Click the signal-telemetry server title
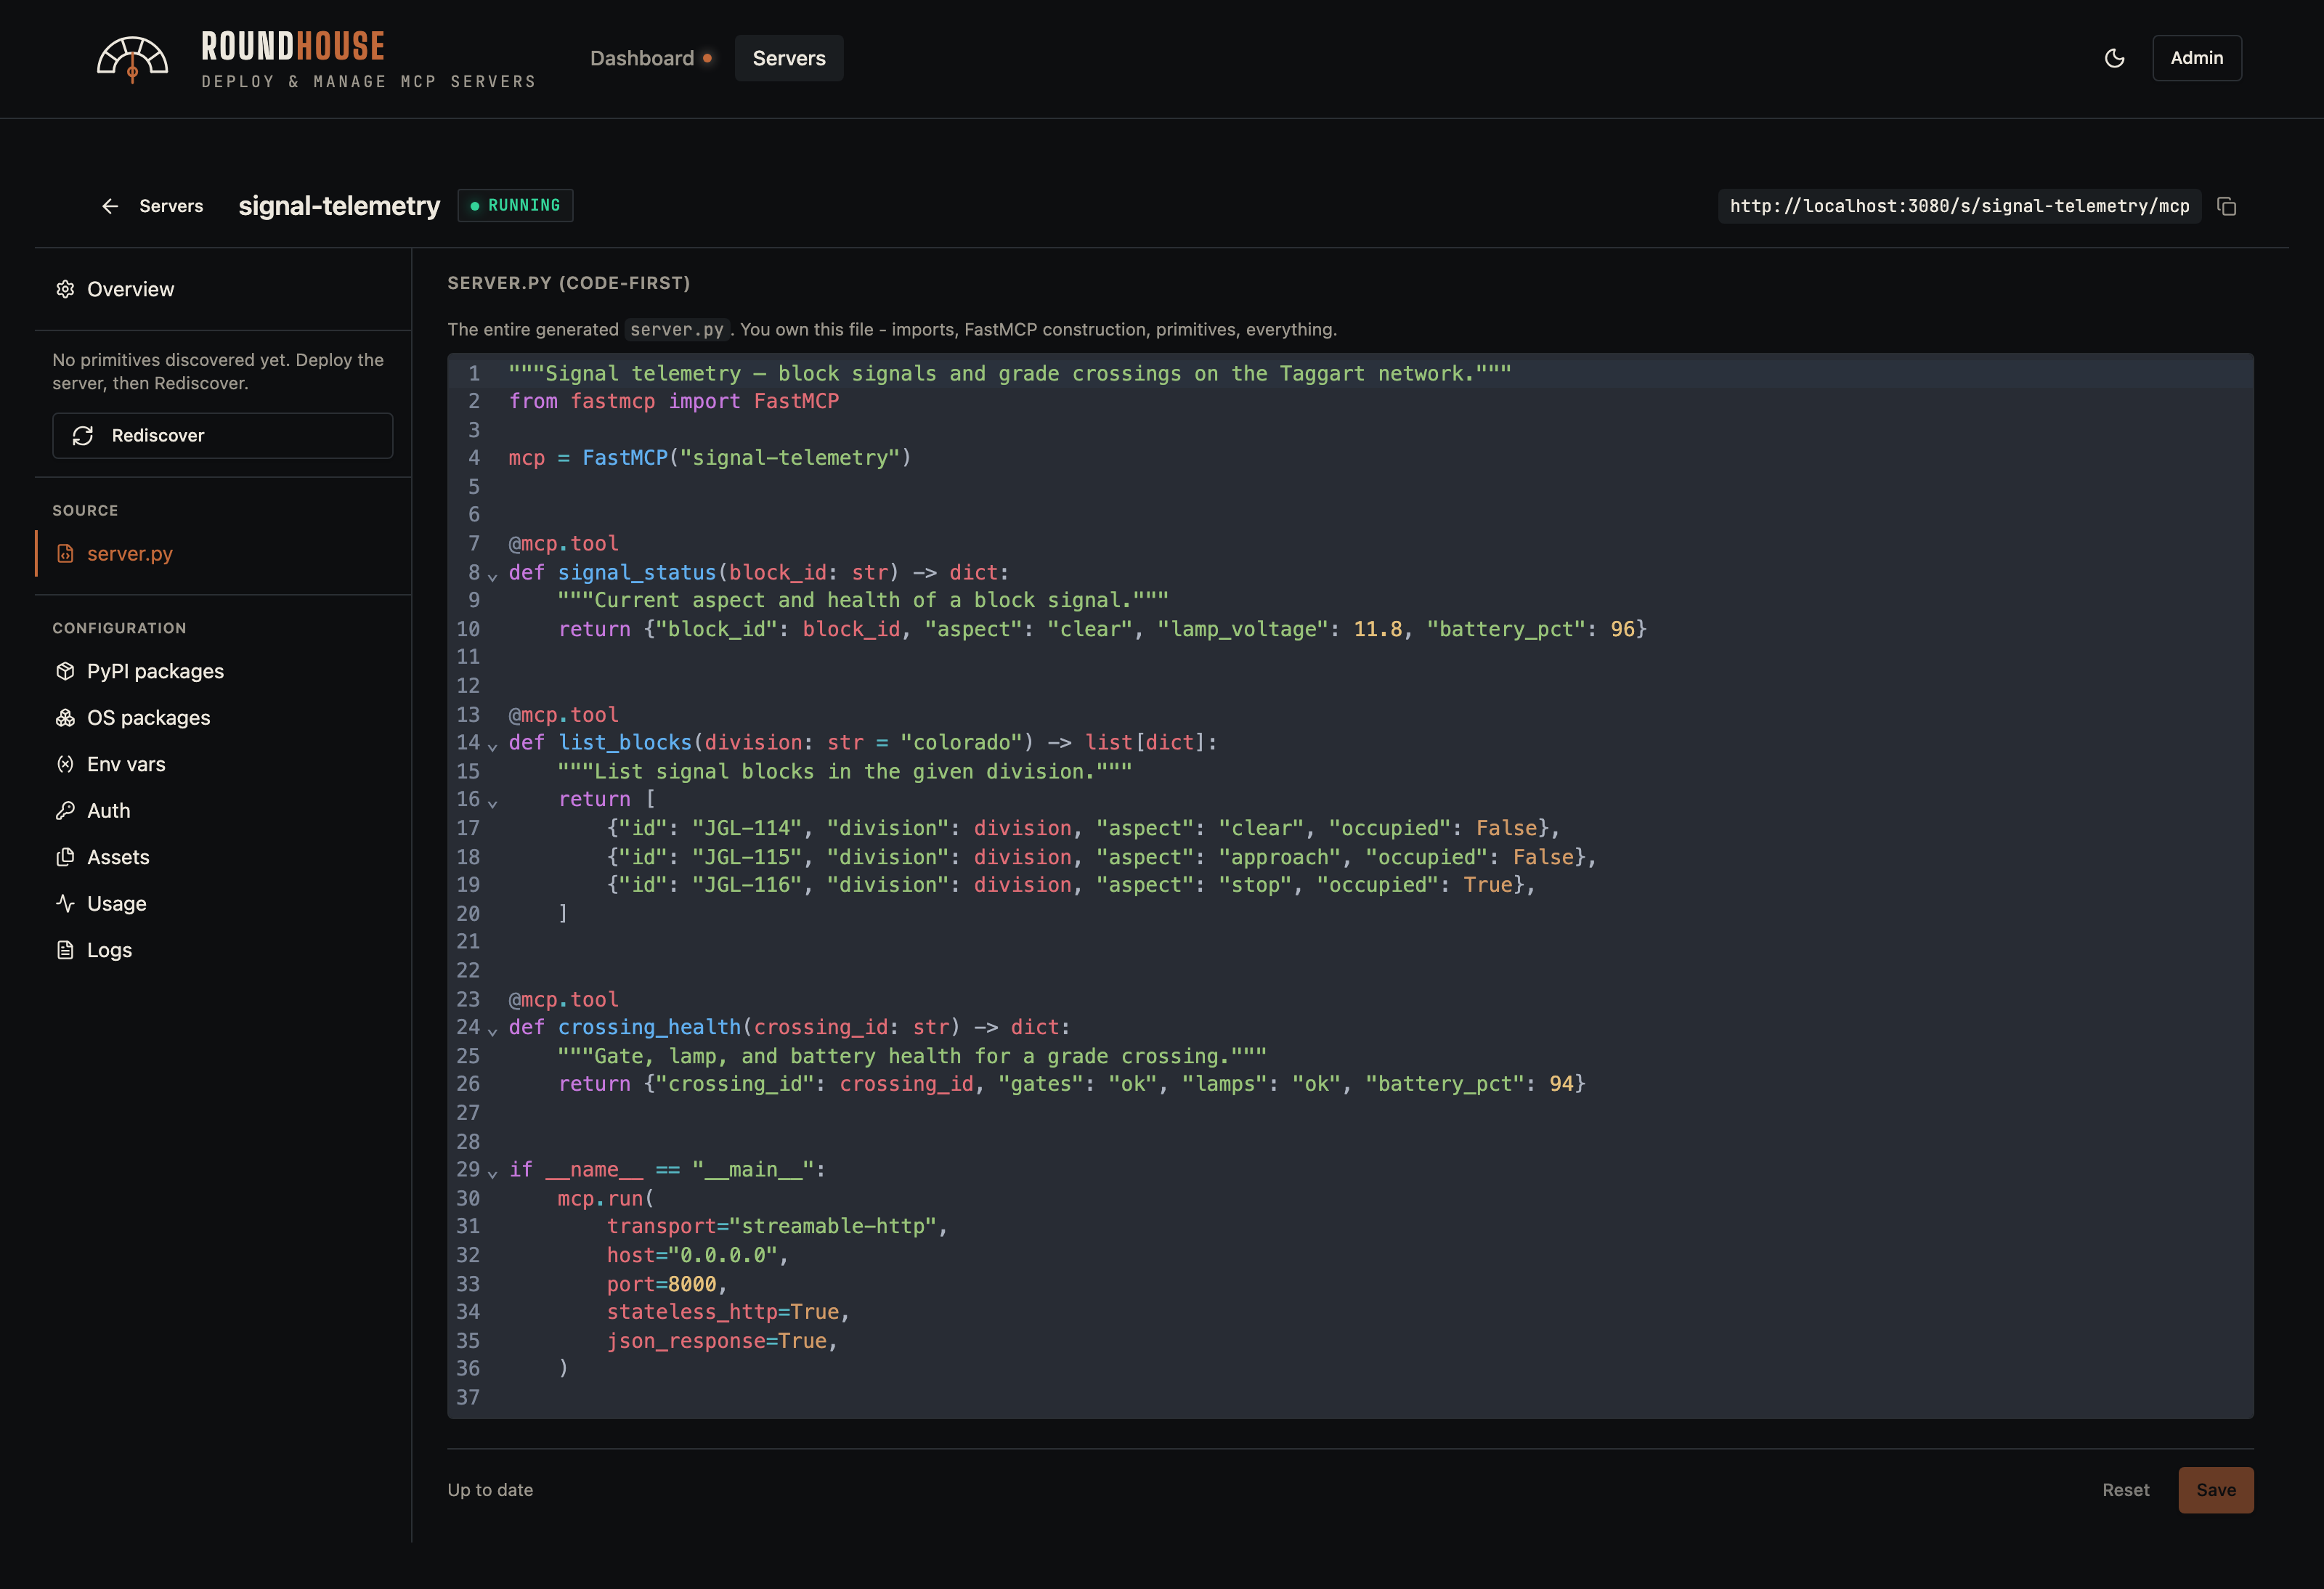2324x1589 pixels. coord(339,206)
